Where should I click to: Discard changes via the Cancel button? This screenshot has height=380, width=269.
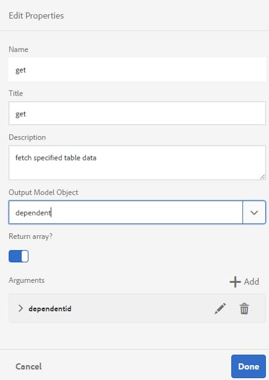[28, 366]
